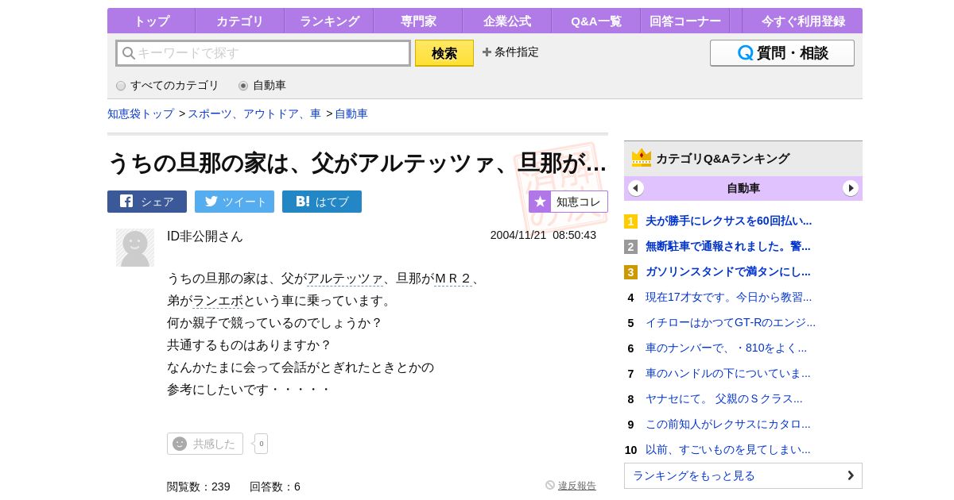
Task: Click the smiley icon on 共感した
Action: (x=180, y=444)
